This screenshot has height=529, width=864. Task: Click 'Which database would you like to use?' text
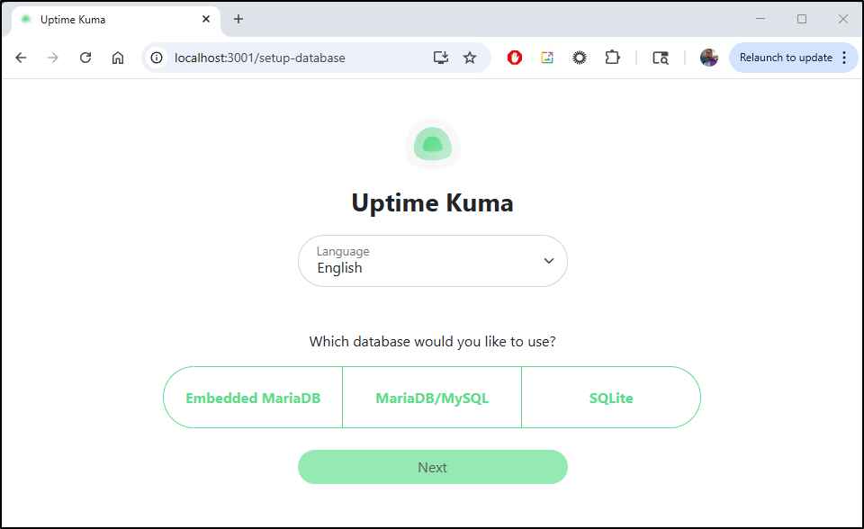click(433, 342)
